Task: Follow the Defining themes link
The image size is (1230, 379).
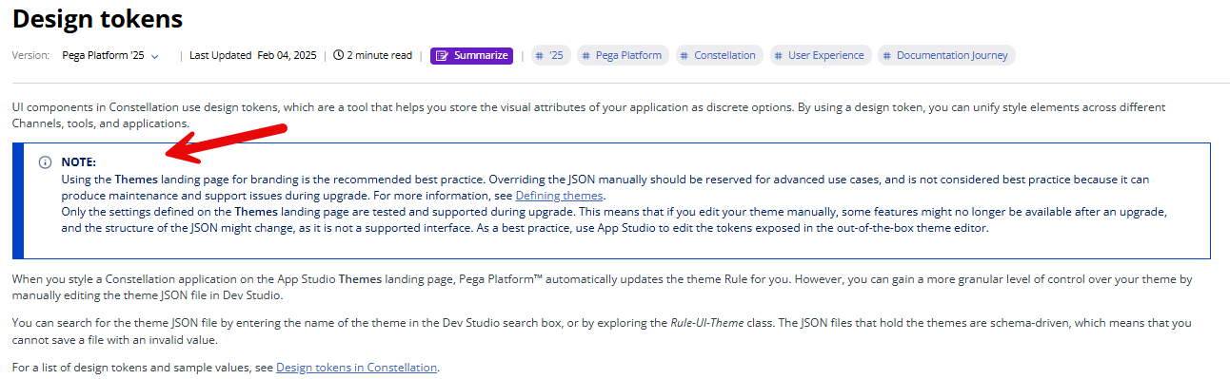Action: tap(559, 196)
